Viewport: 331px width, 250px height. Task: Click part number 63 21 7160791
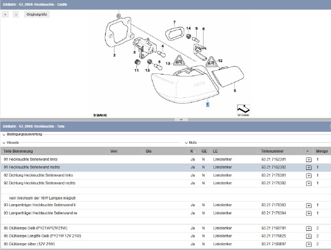point(274,228)
